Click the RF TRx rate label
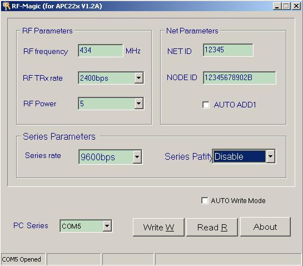303x266 pixels. (43, 78)
